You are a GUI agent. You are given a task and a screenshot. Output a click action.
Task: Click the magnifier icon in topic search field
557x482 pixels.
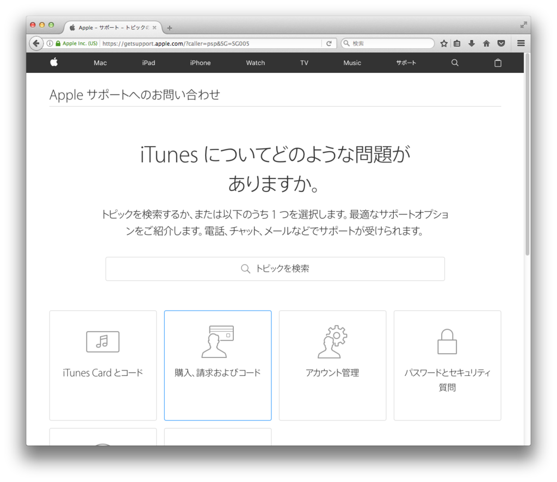tap(245, 269)
